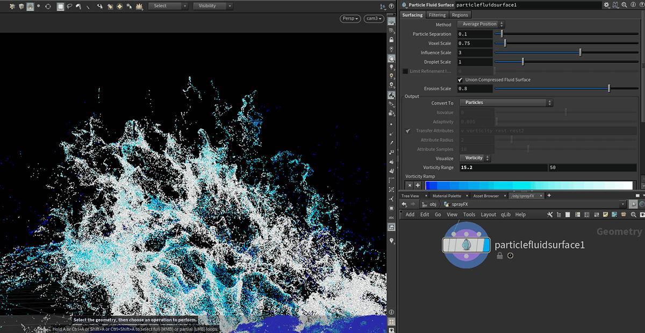Click the back arrow in network path bar
The image size is (645, 333).
click(x=404, y=205)
